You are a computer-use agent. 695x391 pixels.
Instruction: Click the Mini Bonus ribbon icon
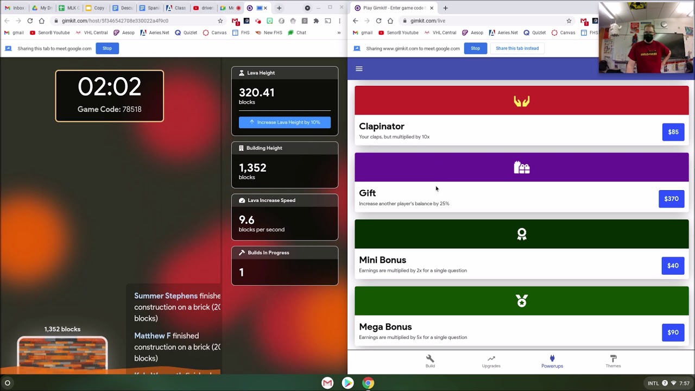(x=521, y=234)
